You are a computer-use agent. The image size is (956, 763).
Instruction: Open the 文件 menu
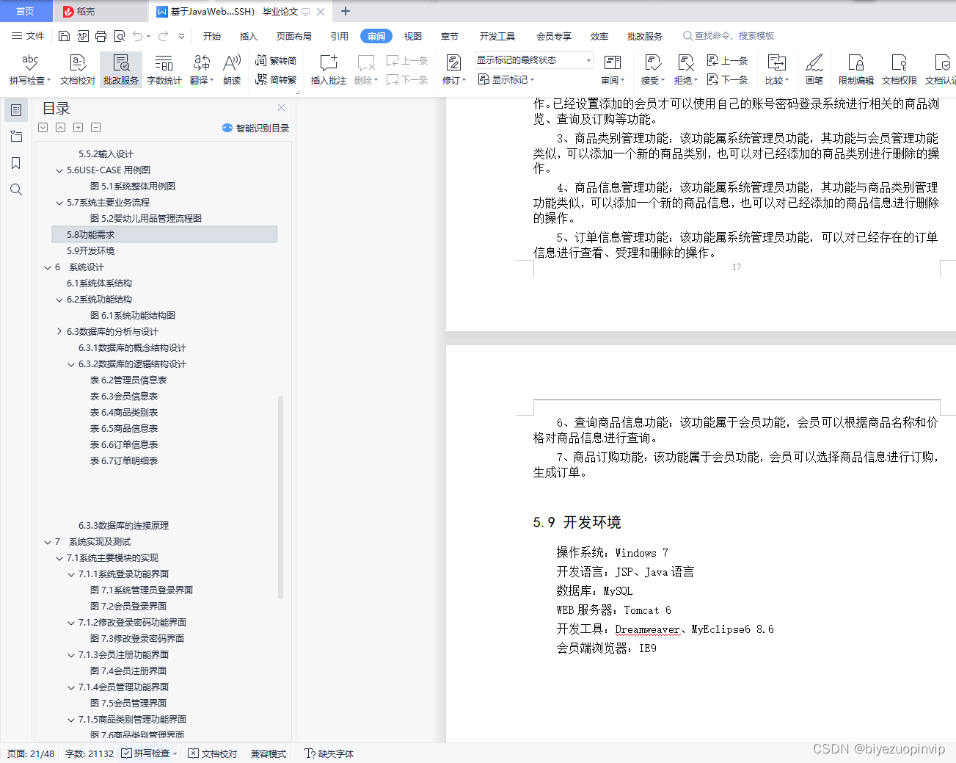point(28,36)
